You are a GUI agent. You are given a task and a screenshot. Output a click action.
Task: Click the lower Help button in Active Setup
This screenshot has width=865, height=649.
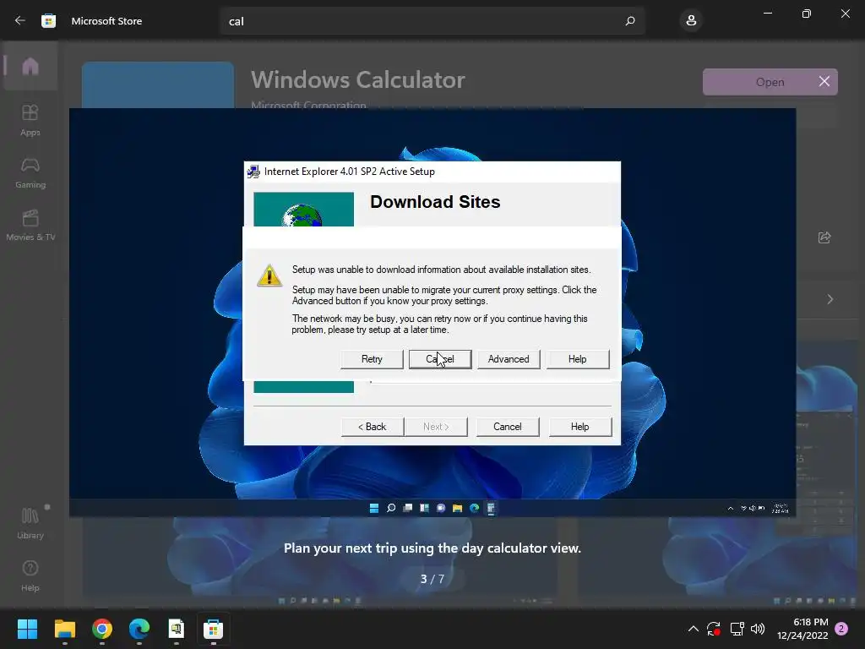tap(579, 427)
